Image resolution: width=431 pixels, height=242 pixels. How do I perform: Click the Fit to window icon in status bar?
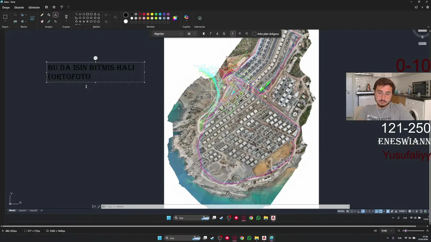coord(375,231)
